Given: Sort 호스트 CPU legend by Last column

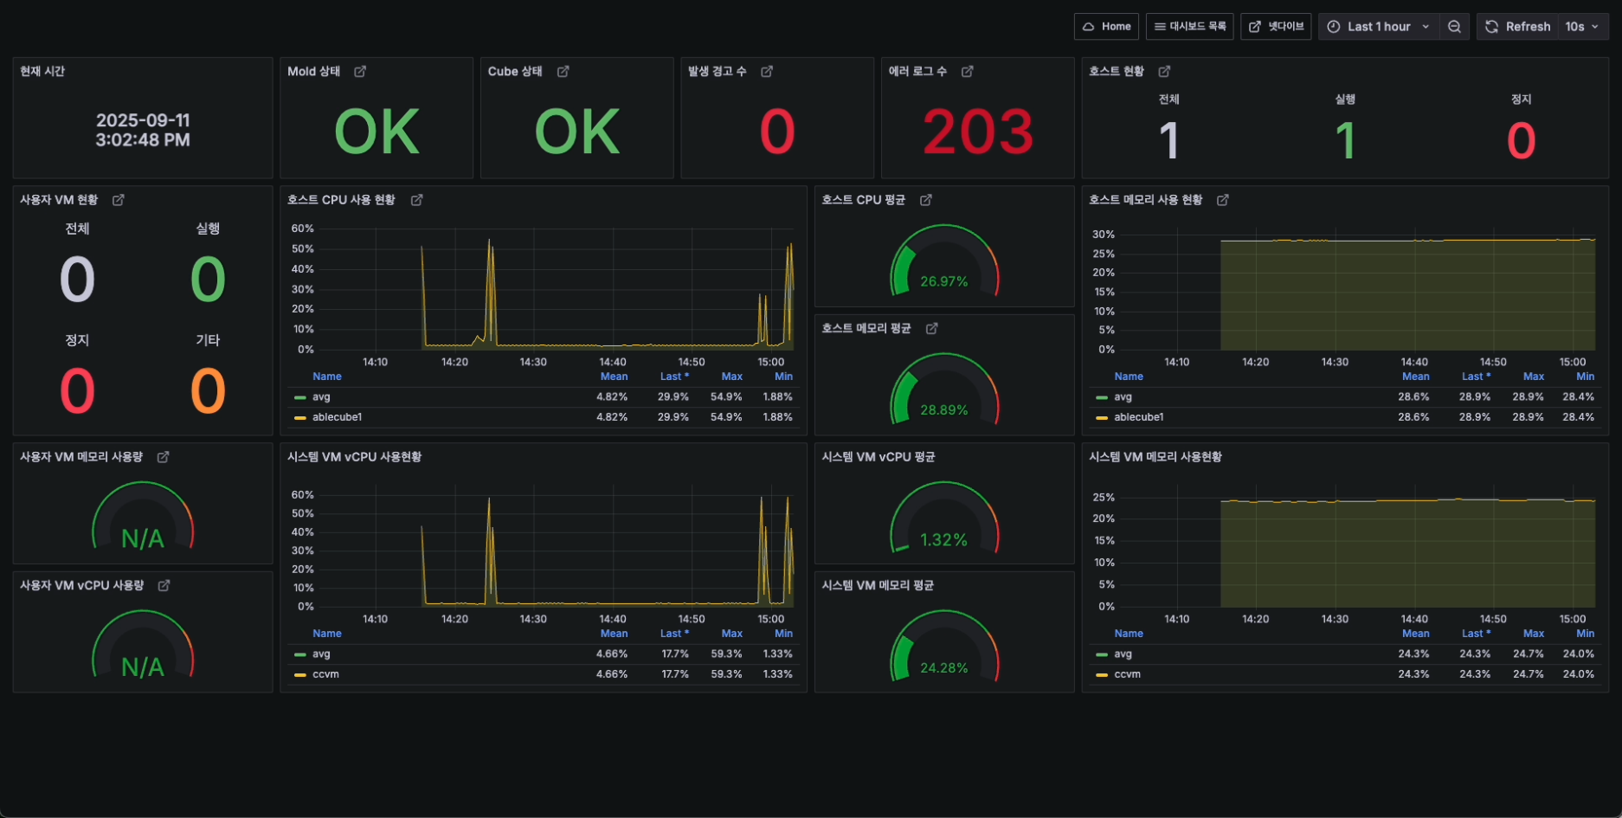Looking at the screenshot, I should [x=673, y=377].
